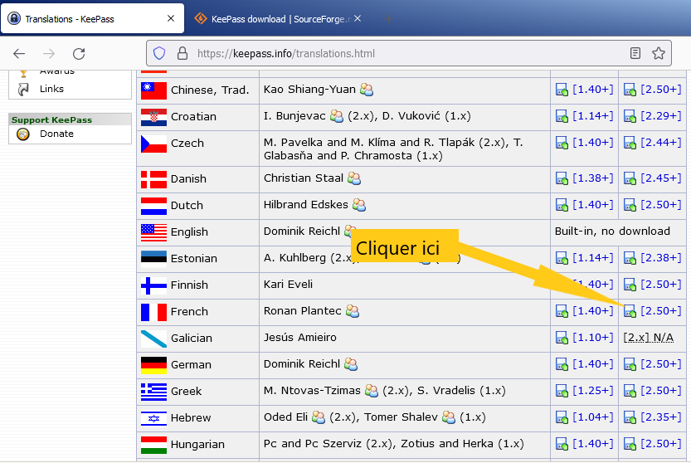Click the Donate coin icon

23,134
